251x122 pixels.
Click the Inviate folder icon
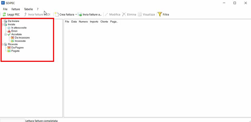6,25
